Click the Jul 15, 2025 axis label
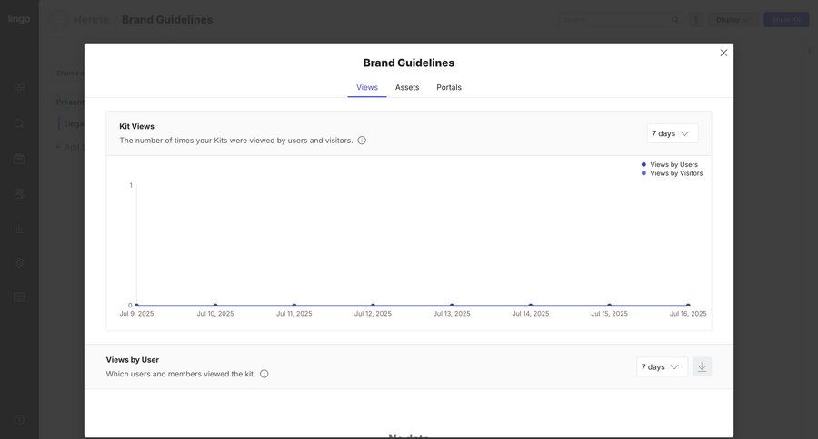Screen dimensions: 818x439 pyautogui.click(x=609, y=314)
